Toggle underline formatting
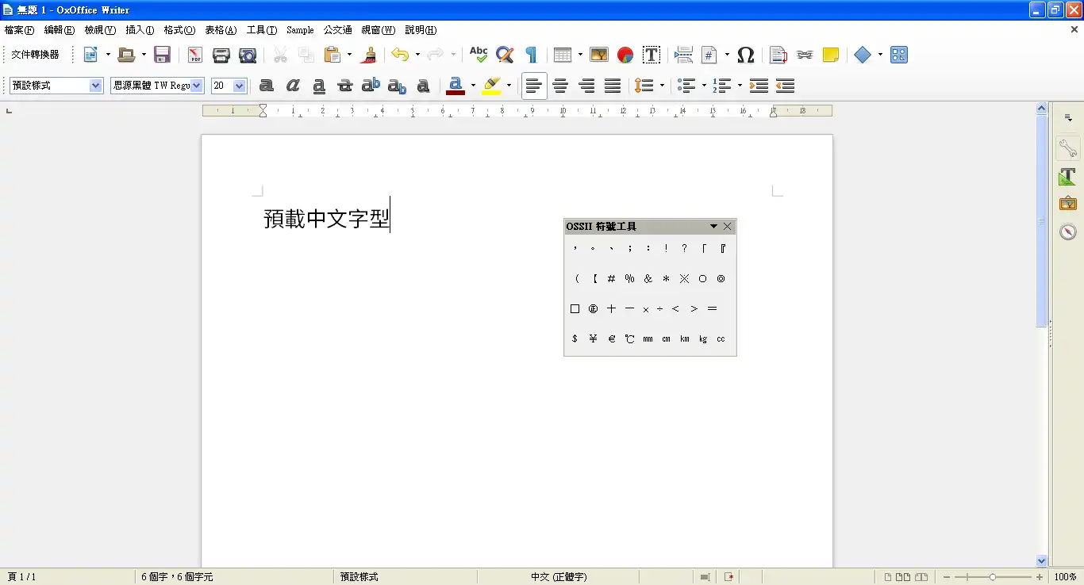The height and width of the screenshot is (585, 1084). pyautogui.click(x=319, y=86)
